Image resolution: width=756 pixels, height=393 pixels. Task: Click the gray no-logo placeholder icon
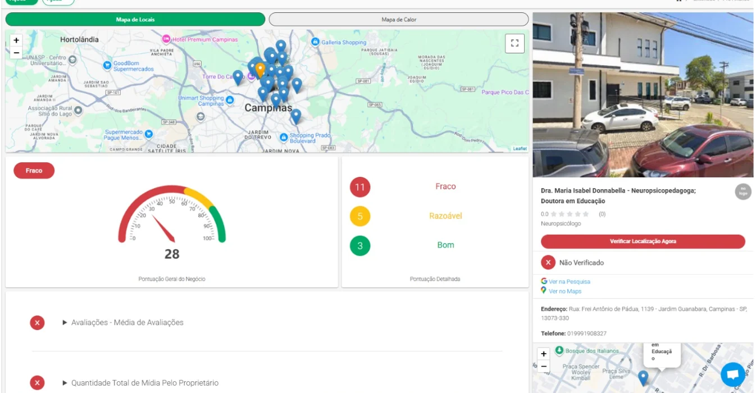(x=743, y=191)
